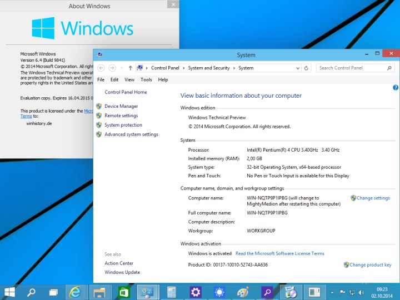Open PC Settings gear taskbar icon
Viewport: 400px width, 300px height.
(196, 292)
